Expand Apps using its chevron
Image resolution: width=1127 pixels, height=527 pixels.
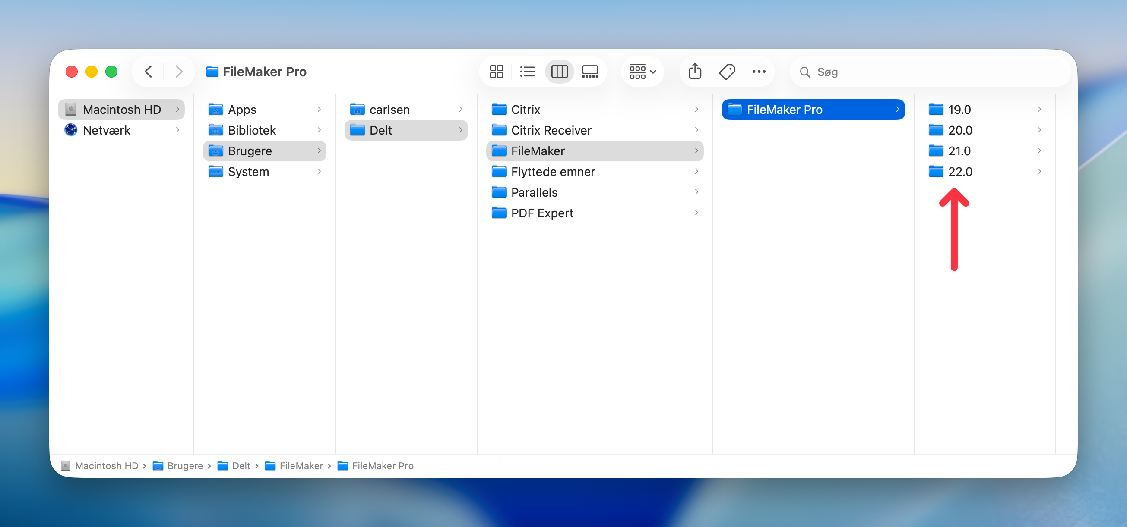point(320,109)
